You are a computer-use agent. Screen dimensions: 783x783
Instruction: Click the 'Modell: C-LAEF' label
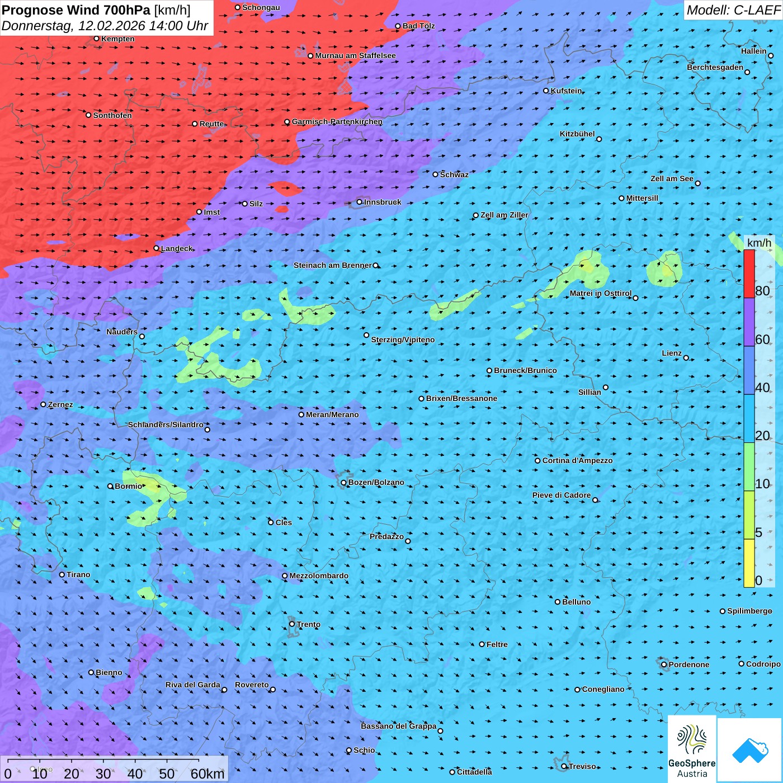coord(733,10)
